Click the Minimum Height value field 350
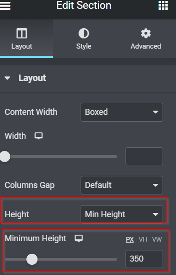Image resolution: width=176 pixels, height=275 pixels. [x=144, y=259]
